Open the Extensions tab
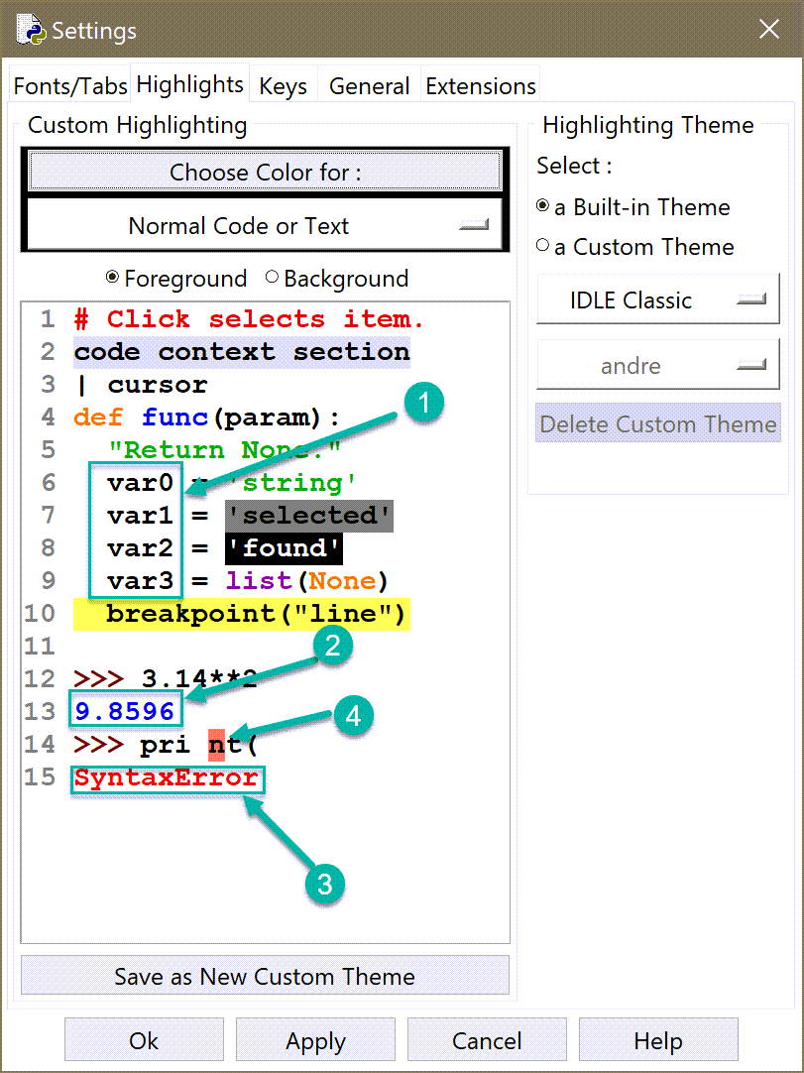 pyautogui.click(x=481, y=86)
